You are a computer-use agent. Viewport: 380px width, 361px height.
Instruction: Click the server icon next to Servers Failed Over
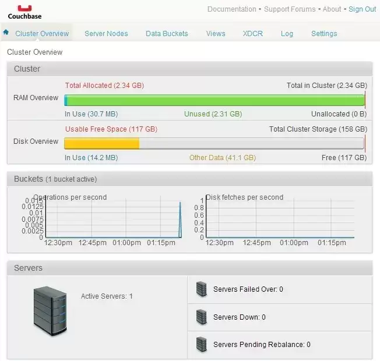202,289
